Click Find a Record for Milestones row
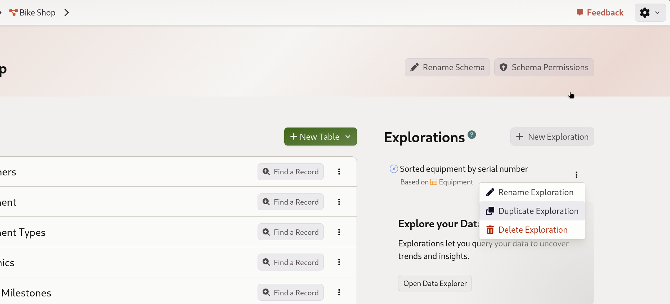Viewport: 670px width, 304px height. [291, 293]
